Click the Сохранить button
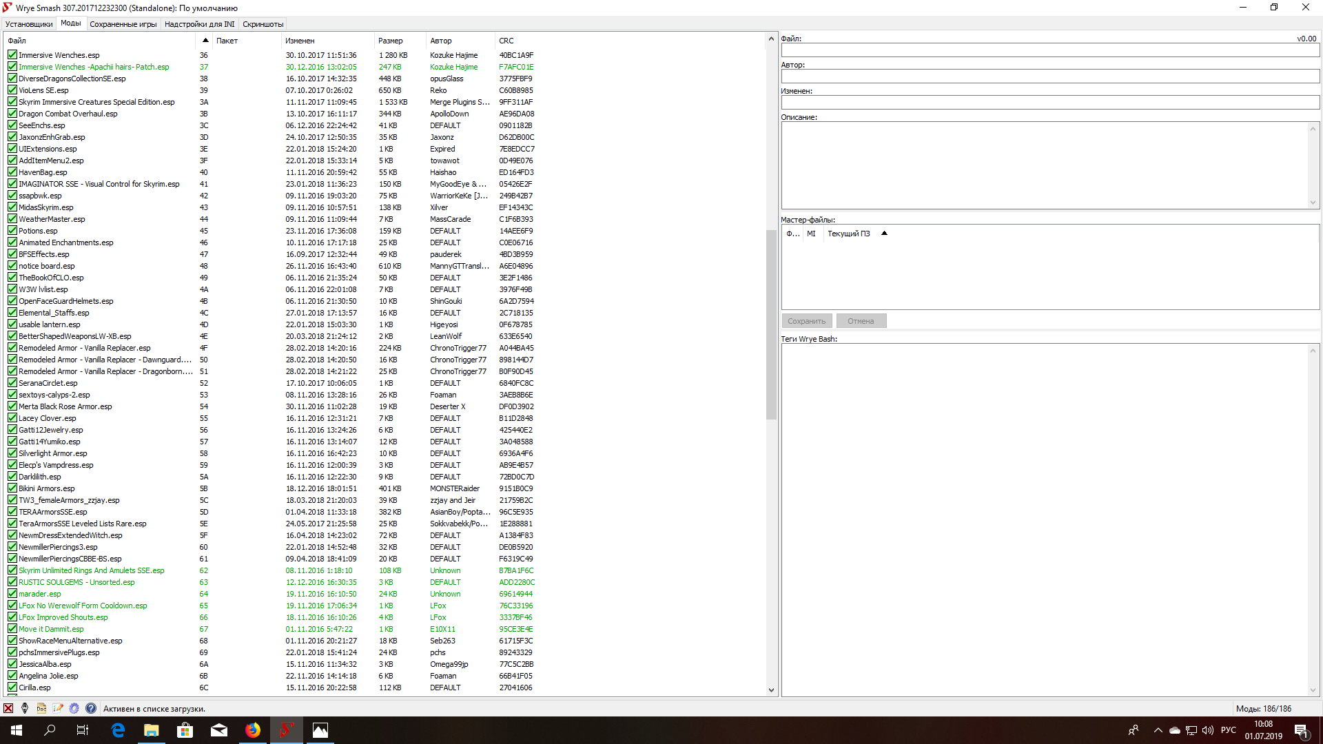Viewport: 1323px width, 744px height. click(x=806, y=321)
